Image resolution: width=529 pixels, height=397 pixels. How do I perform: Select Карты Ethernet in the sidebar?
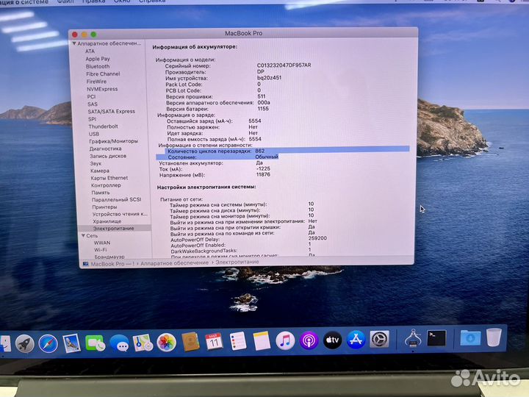coord(109,178)
